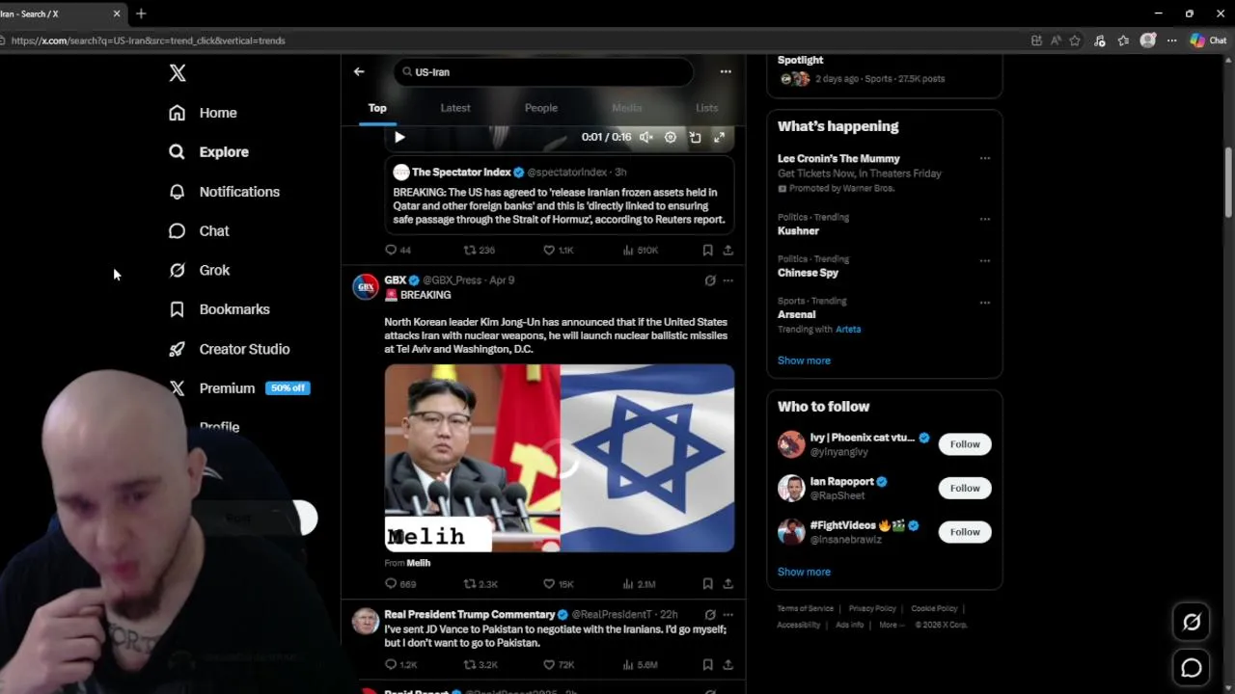Play the video in top post

399,137
